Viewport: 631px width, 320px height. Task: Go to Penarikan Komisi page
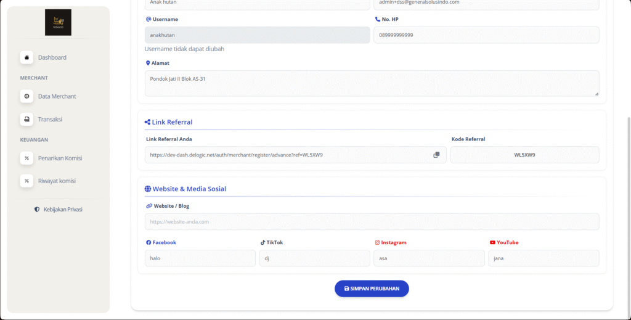60,158
